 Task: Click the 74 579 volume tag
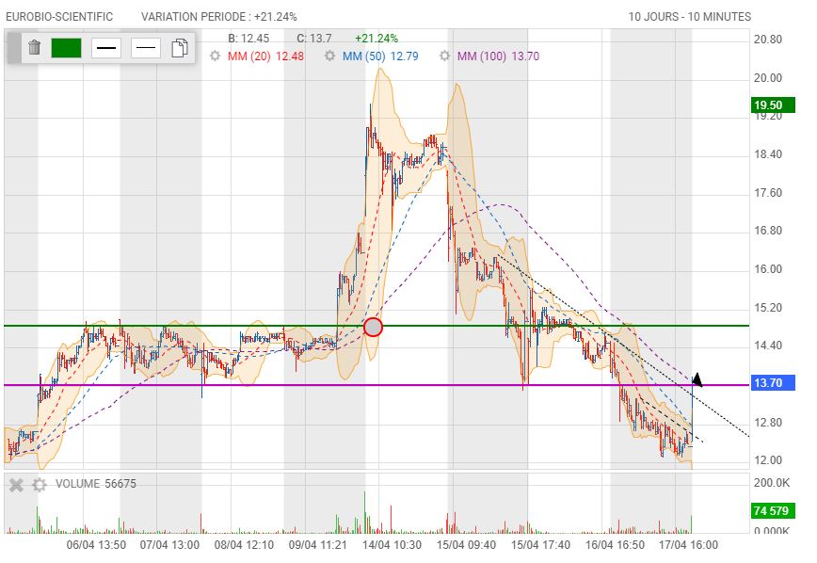tap(774, 510)
